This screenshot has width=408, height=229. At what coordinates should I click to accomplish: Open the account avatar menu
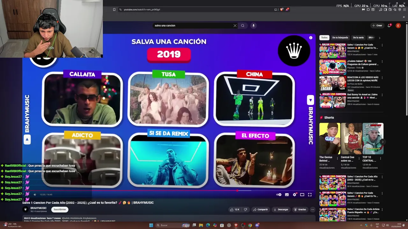pos(398,25)
